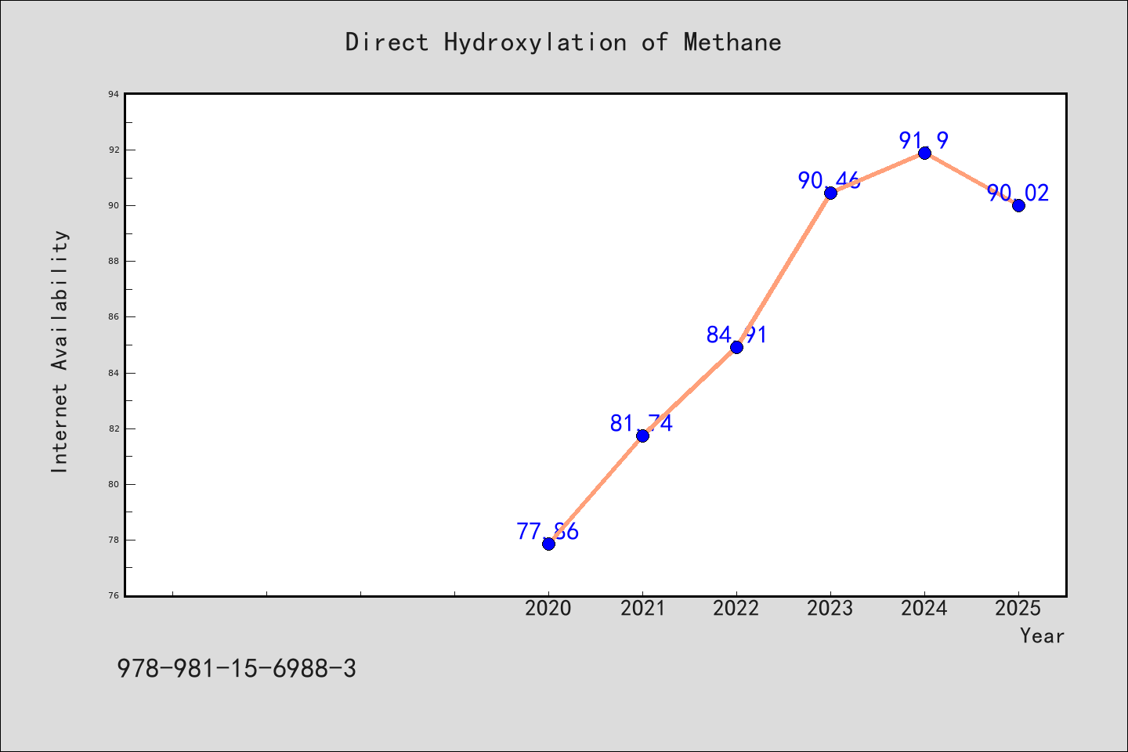Select the 2021 data point marker
The width and height of the screenshot is (1128, 752).
pos(642,436)
